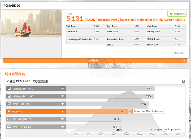Expand the orange 結果細節 bar arrow
Viewport: 191px width, 139px height.
[184, 61]
